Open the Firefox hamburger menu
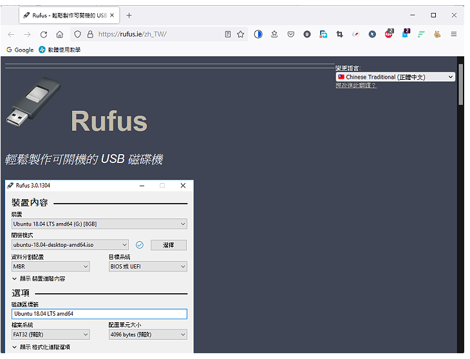 453,35
